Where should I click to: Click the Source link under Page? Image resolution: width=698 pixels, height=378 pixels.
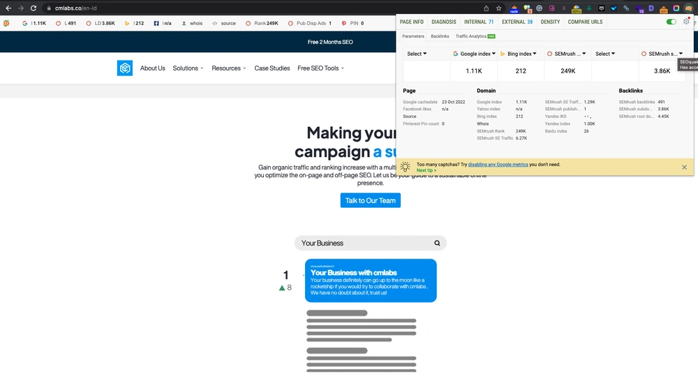coord(410,116)
